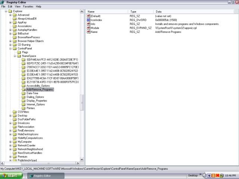Click the DocFolderPaths folder icon
Viewport: 239px width, 179px height.
click(15, 119)
